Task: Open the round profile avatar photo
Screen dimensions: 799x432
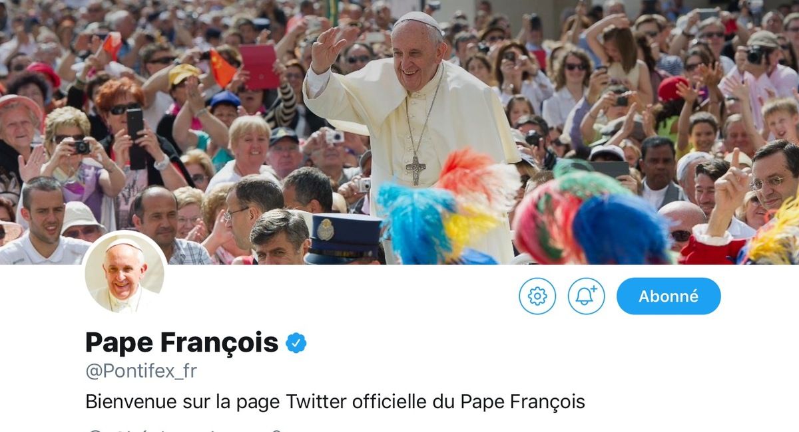Action: pyautogui.click(x=125, y=272)
